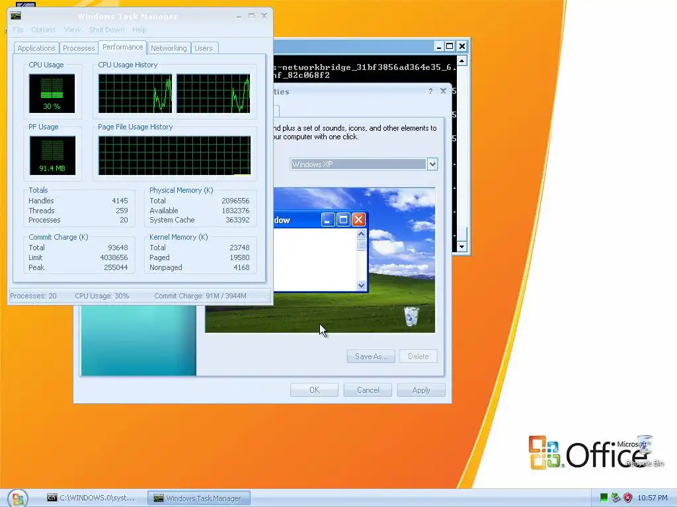Image resolution: width=677 pixels, height=507 pixels.
Task: Click the CPU Usage 30 % gauge
Action: tap(52, 93)
